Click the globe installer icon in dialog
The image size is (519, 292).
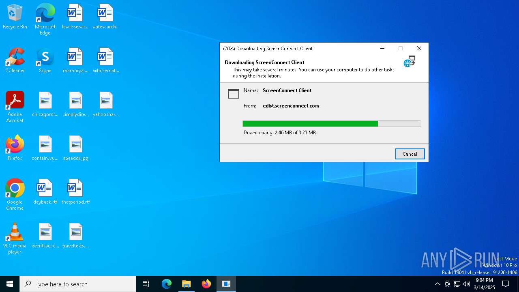click(410, 62)
